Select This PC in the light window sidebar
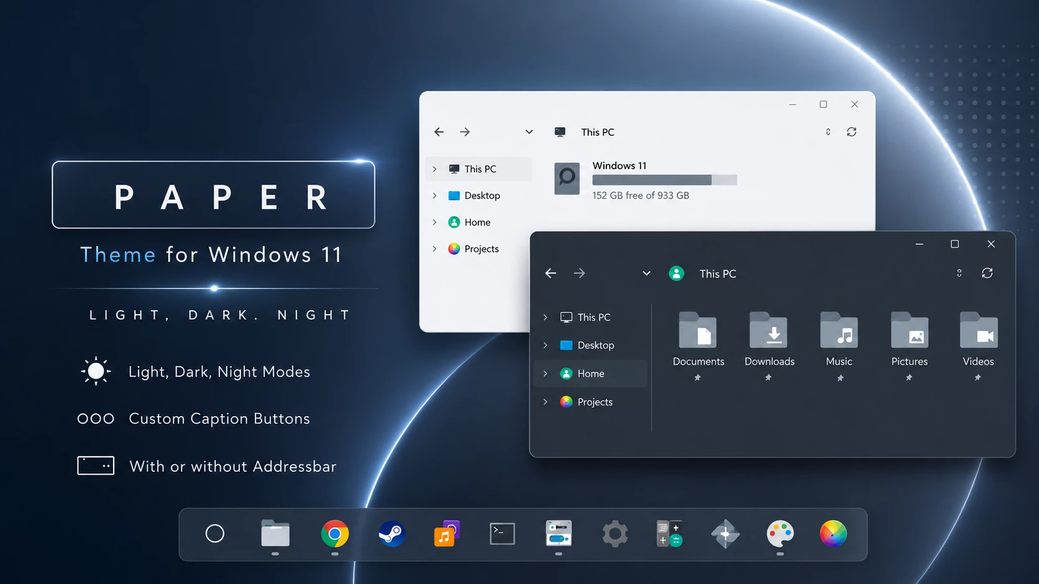The height and width of the screenshot is (584, 1039). [x=478, y=169]
